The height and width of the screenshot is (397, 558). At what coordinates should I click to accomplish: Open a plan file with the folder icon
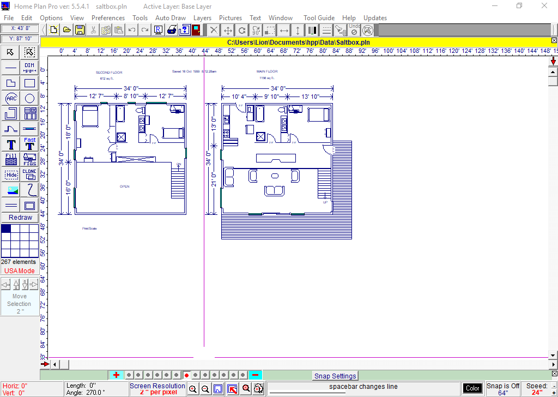[x=67, y=30]
